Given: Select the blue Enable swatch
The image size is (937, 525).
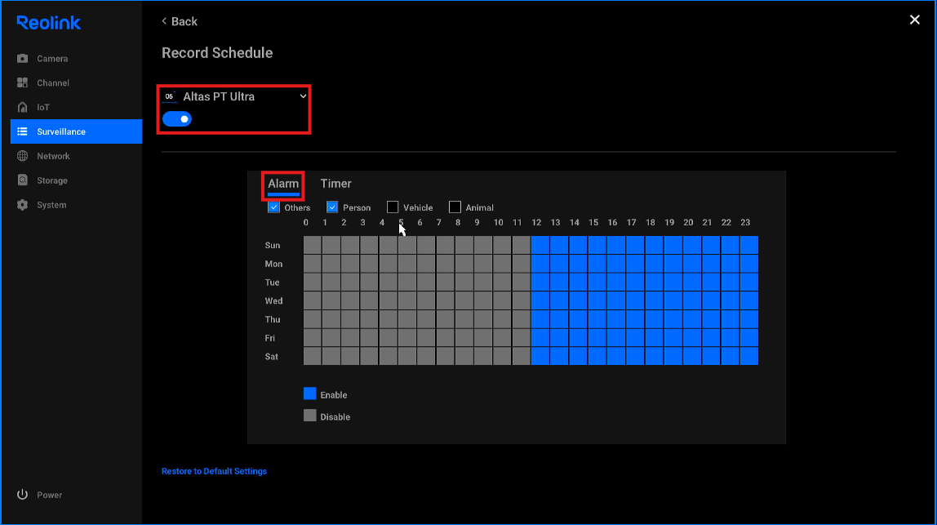Looking at the screenshot, I should point(309,394).
